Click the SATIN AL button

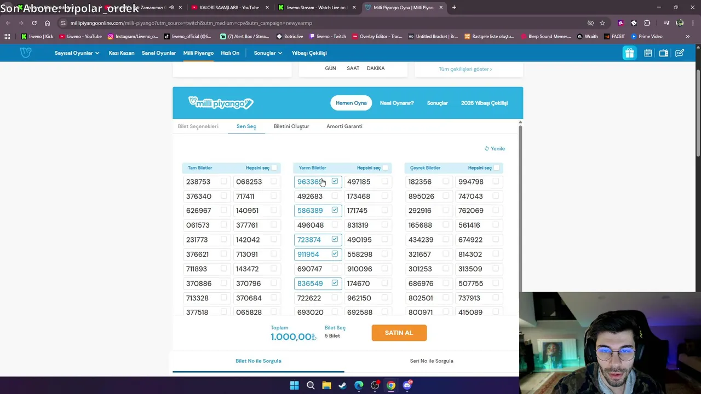[x=399, y=333]
